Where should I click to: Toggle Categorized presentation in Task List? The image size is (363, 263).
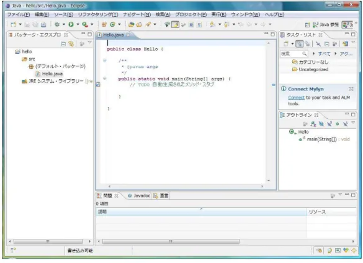point(300,44)
